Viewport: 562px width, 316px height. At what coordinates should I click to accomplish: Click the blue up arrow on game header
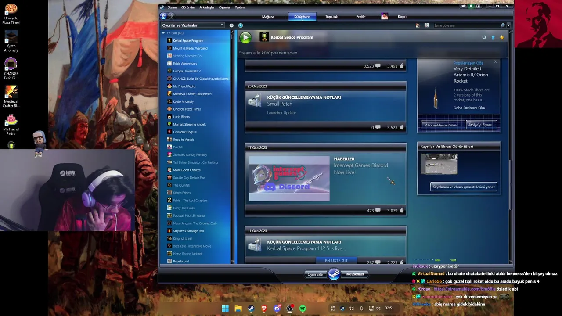click(493, 38)
